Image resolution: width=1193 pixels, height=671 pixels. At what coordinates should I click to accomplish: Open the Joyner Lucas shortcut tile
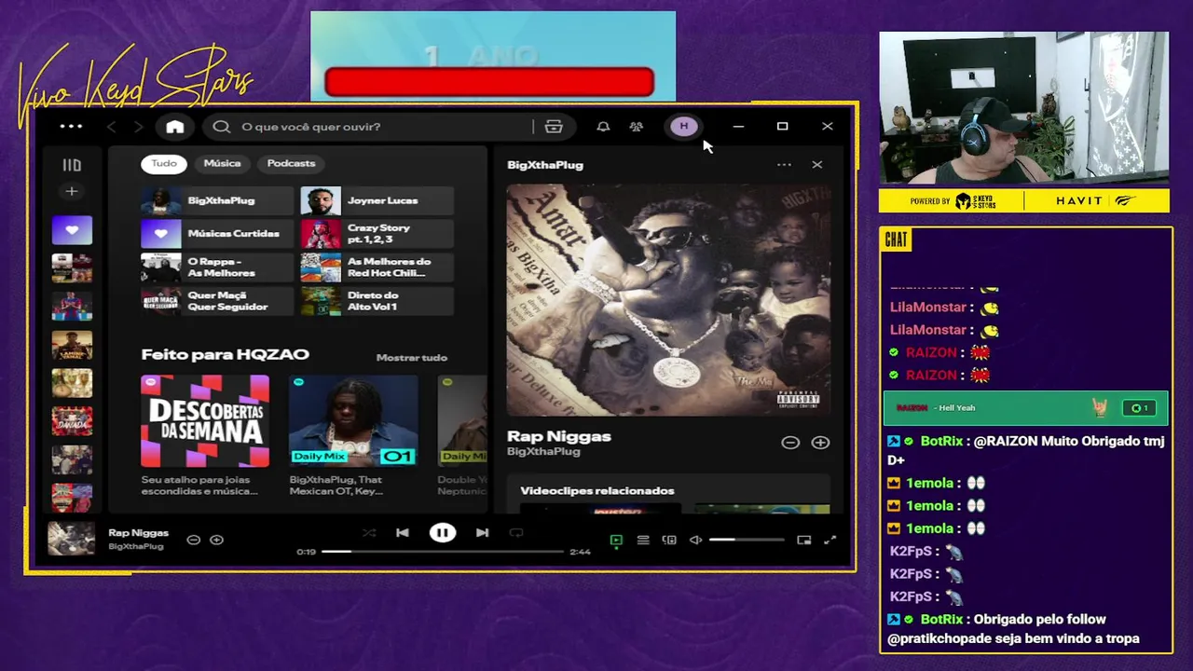[377, 200]
